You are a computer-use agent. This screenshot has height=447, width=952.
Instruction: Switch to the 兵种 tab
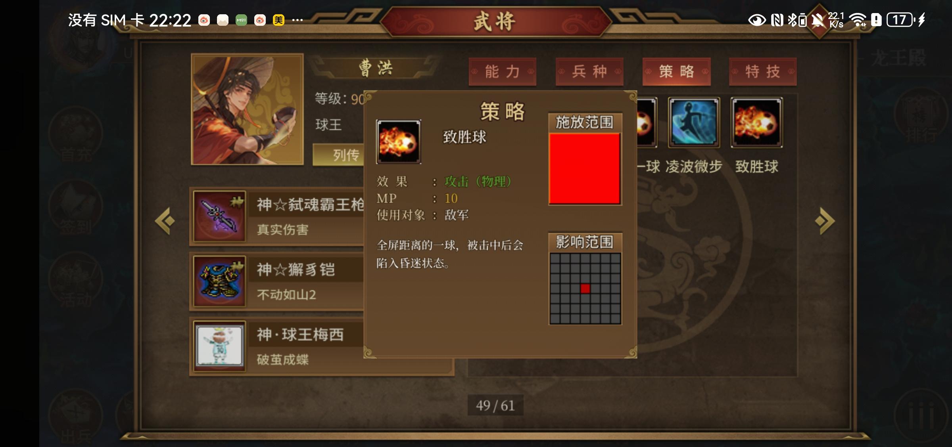click(589, 72)
